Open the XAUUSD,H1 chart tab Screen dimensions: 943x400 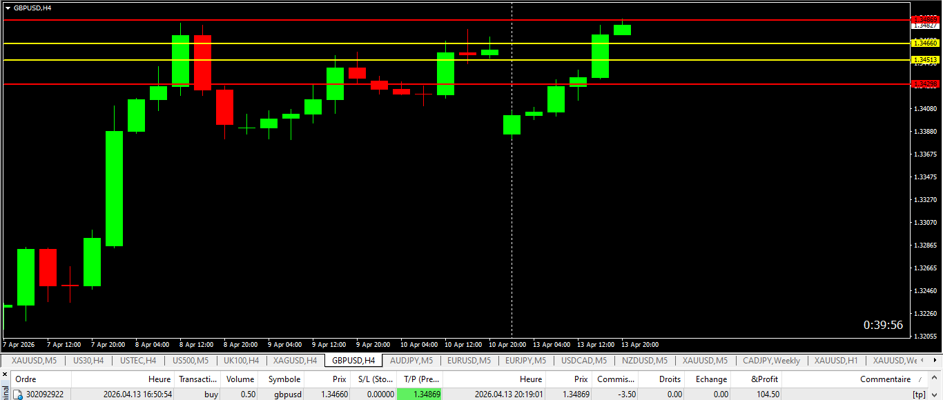pyautogui.click(x=836, y=361)
